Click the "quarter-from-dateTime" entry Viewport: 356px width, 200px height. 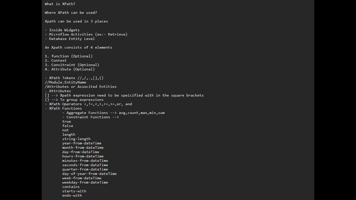[85, 169]
